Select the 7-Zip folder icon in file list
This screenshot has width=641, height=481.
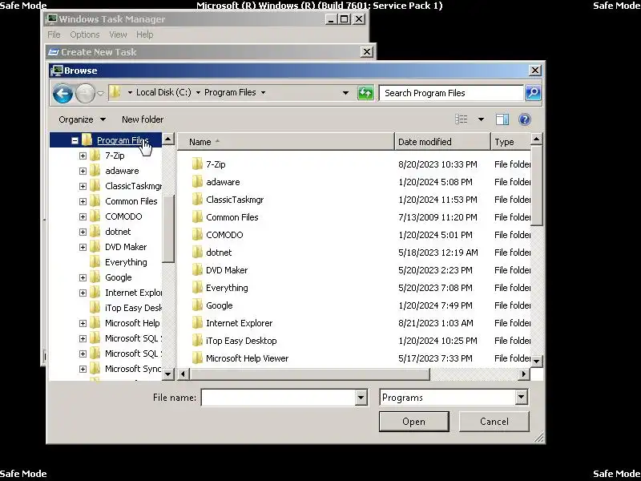pyautogui.click(x=197, y=164)
